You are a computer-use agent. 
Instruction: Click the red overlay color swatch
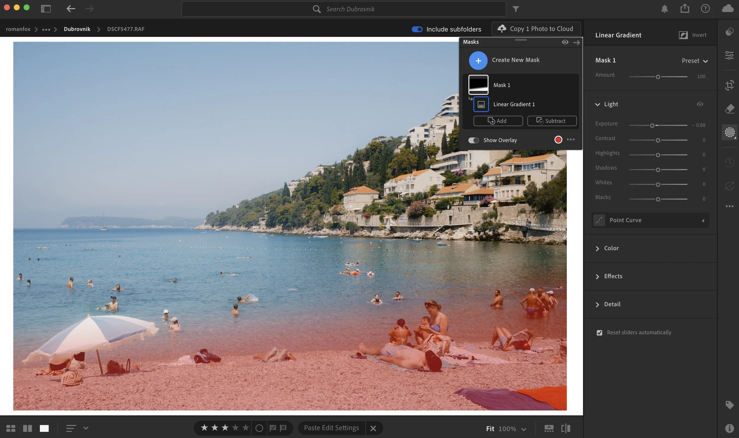(558, 139)
